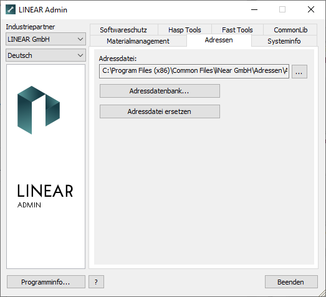Browse for address file with ... button
The width and height of the screenshot is (326, 297).
pos(299,72)
